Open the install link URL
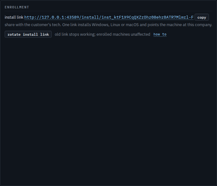Viewport: 217px width, 186px height. 109,17
